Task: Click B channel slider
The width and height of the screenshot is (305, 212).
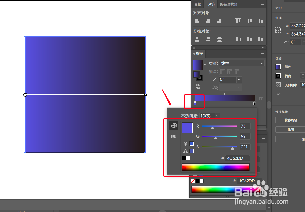Action: [220, 147]
